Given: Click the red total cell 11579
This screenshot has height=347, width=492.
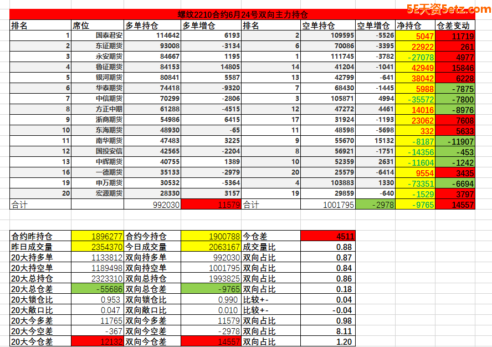Looking at the screenshot, I should click(211, 205).
